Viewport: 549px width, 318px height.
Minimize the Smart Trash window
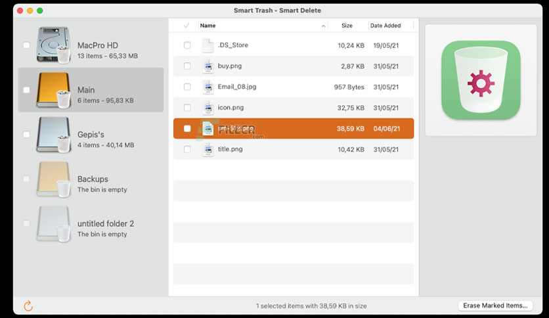[30, 11]
